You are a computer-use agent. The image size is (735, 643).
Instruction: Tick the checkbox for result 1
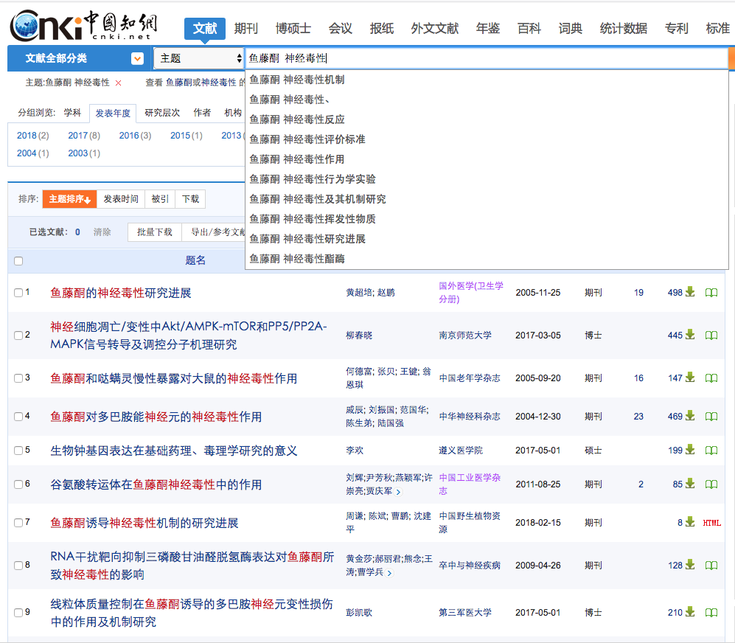18,293
